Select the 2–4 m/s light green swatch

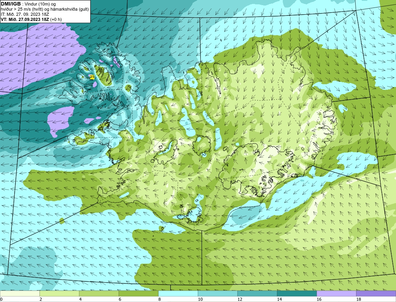(59, 294)
